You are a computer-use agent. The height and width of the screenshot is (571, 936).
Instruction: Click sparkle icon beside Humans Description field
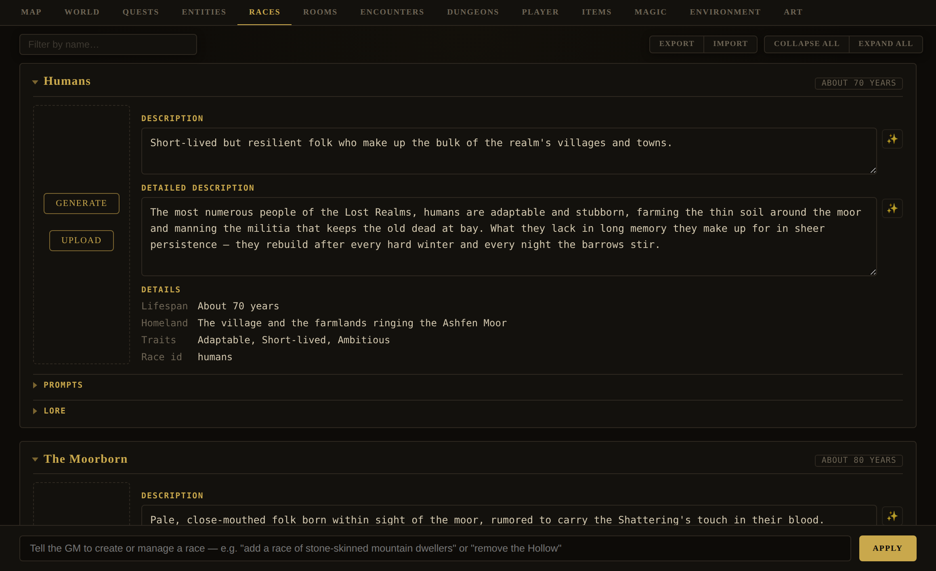pos(892,139)
